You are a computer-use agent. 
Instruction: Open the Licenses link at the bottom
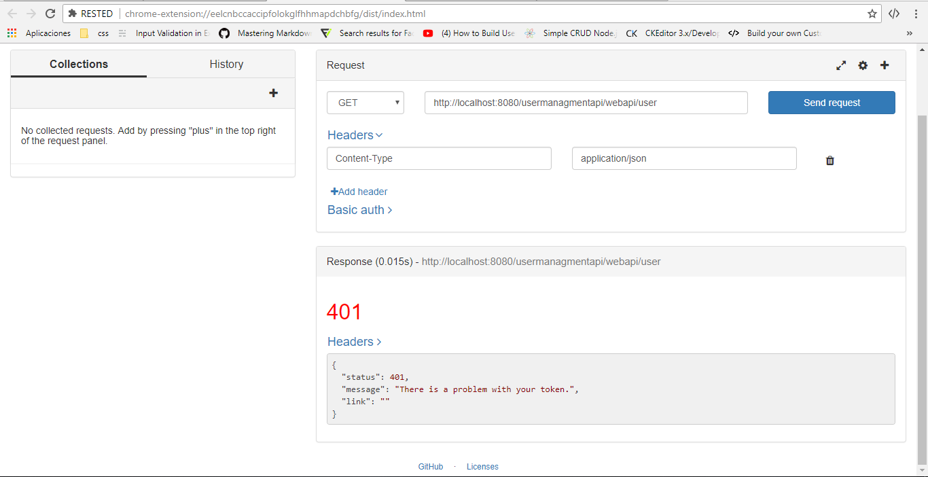click(x=482, y=466)
